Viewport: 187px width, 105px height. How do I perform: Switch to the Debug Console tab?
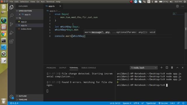tap(89, 68)
